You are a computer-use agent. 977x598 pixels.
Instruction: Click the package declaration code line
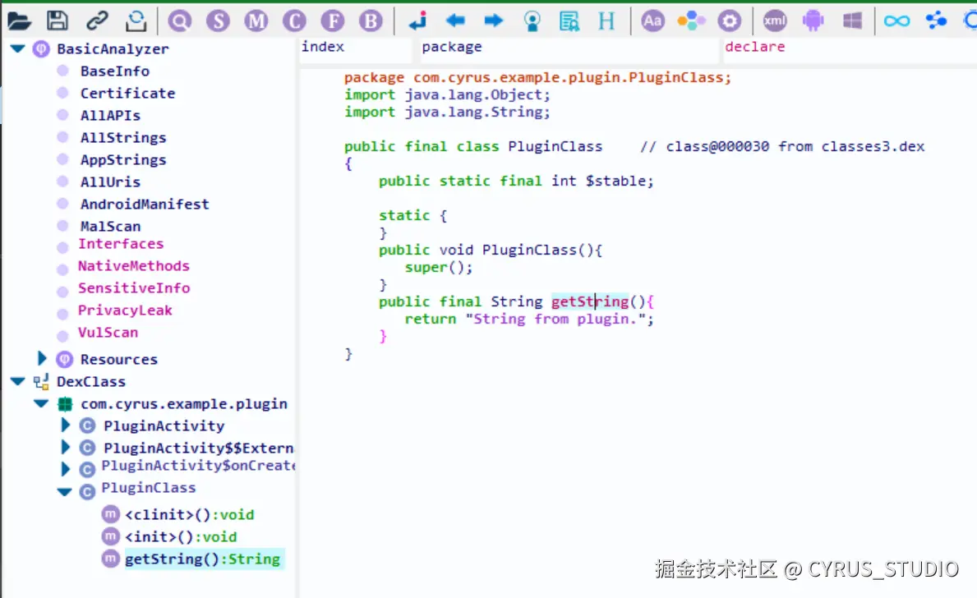tap(537, 77)
